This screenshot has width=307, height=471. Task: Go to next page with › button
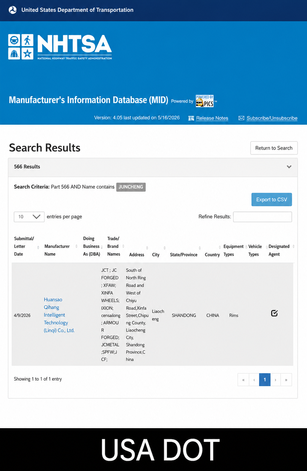275,380
